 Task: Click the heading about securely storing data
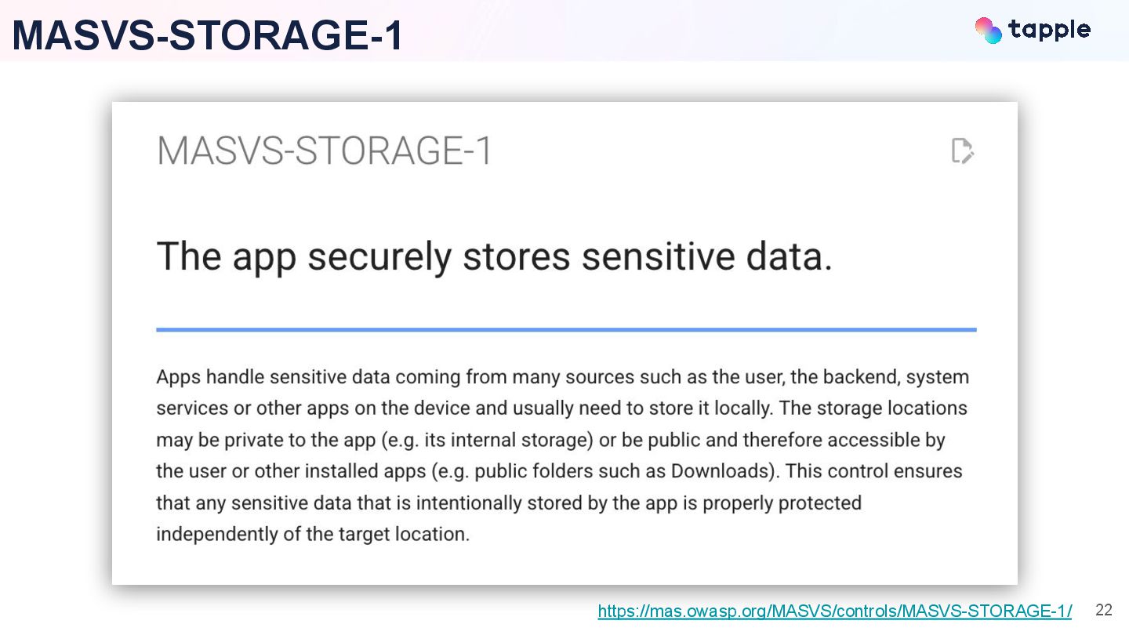click(494, 257)
